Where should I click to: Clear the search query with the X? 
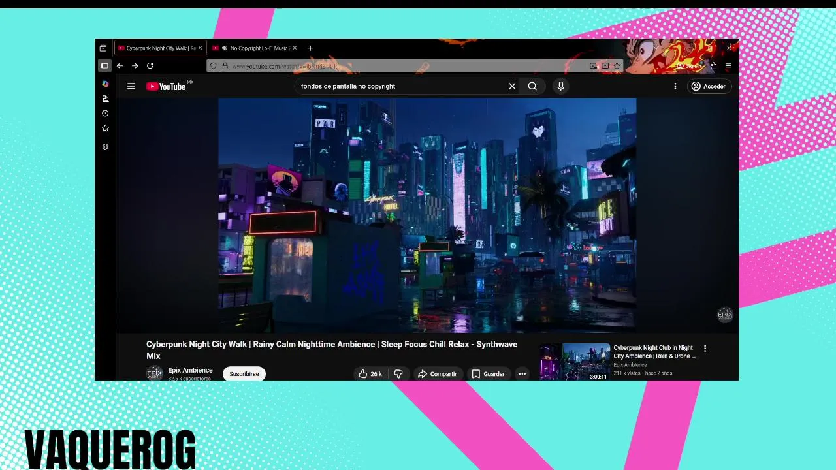point(512,86)
